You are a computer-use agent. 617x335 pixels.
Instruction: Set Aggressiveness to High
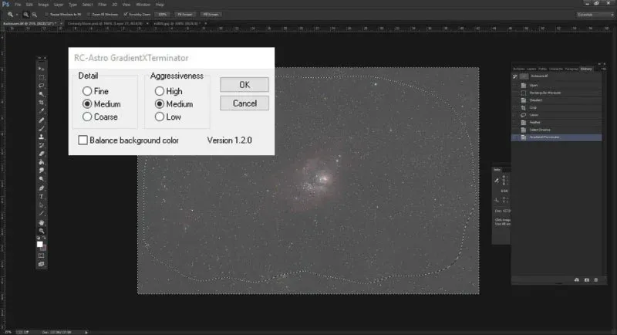(x=160, y=91)
